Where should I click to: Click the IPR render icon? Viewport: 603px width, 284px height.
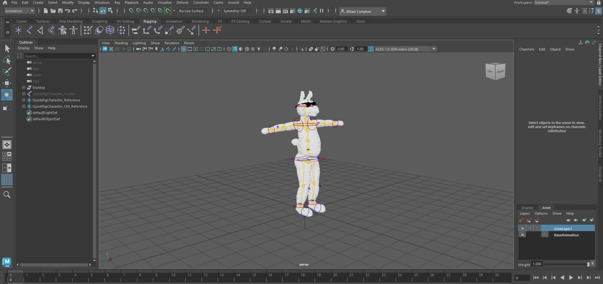pos(285,11)
